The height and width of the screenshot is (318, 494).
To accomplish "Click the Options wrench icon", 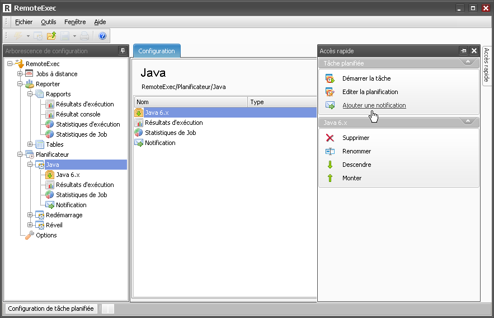I will 29,235.
